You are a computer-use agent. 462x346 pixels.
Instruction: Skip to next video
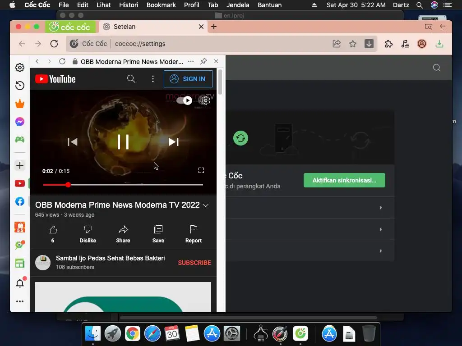(x=174, y=142)
